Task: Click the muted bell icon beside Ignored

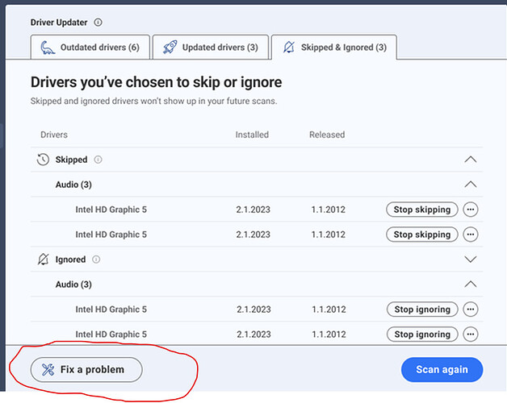Action: 43,260
